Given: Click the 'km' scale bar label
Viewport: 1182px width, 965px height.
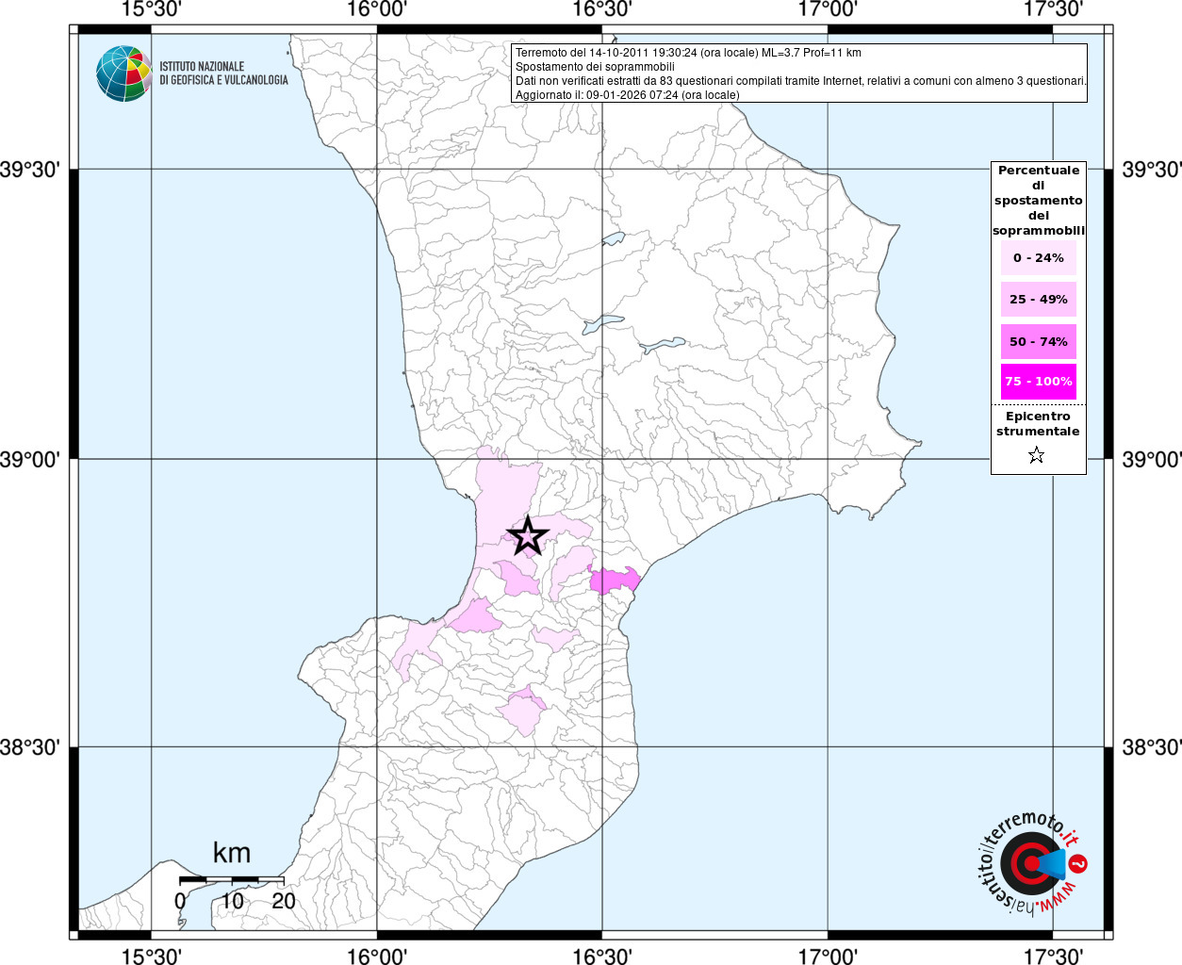Looking at the screenshot, I should [x=232, y=853].
